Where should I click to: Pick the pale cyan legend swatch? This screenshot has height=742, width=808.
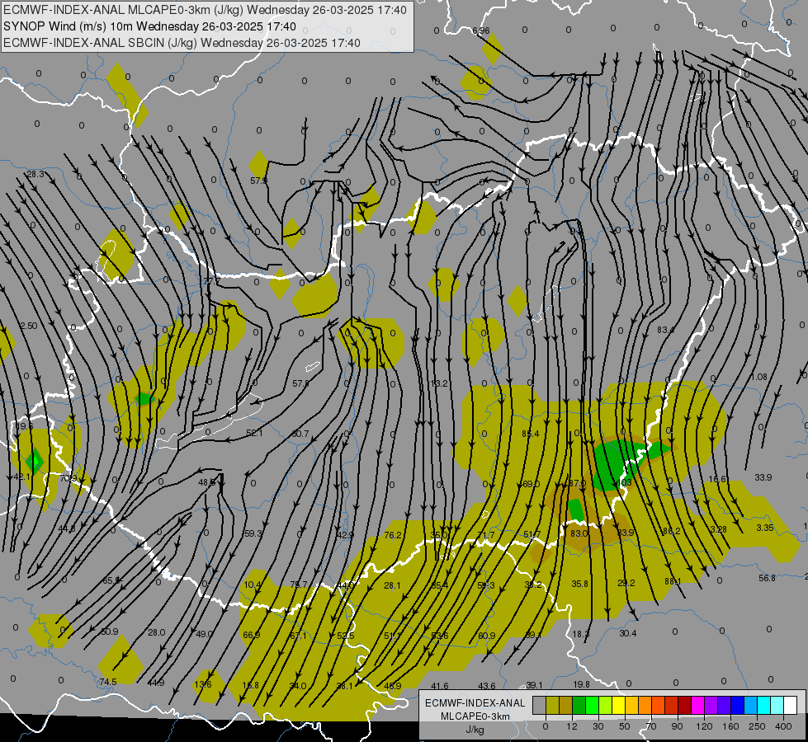(x=777, y=706)
